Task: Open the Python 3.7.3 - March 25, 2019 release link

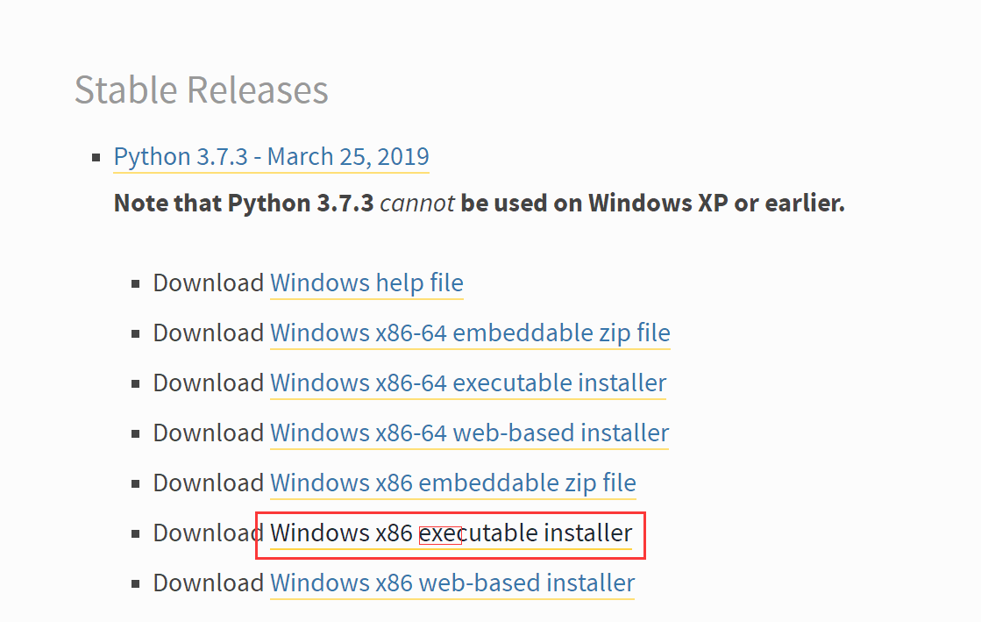Action: (271, 157)
